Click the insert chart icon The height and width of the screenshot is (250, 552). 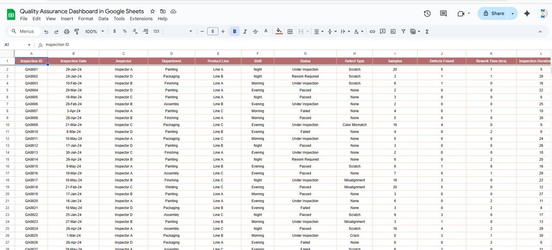click(393, 31)
